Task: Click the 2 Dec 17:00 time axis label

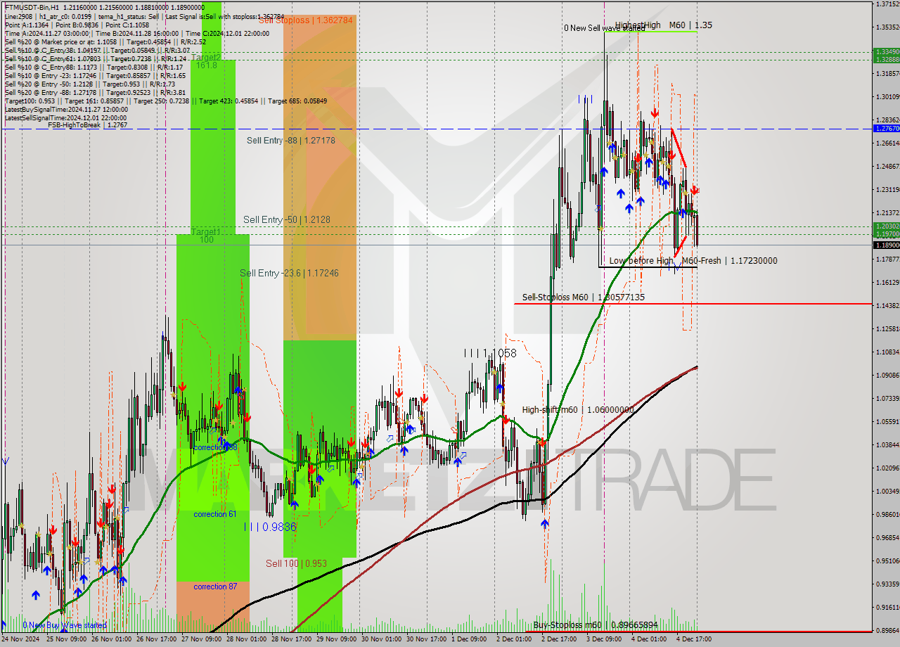Action: click(558, 640)
